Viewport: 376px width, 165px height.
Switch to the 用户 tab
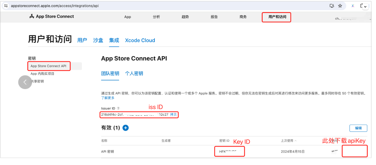[x=82, y=40]
